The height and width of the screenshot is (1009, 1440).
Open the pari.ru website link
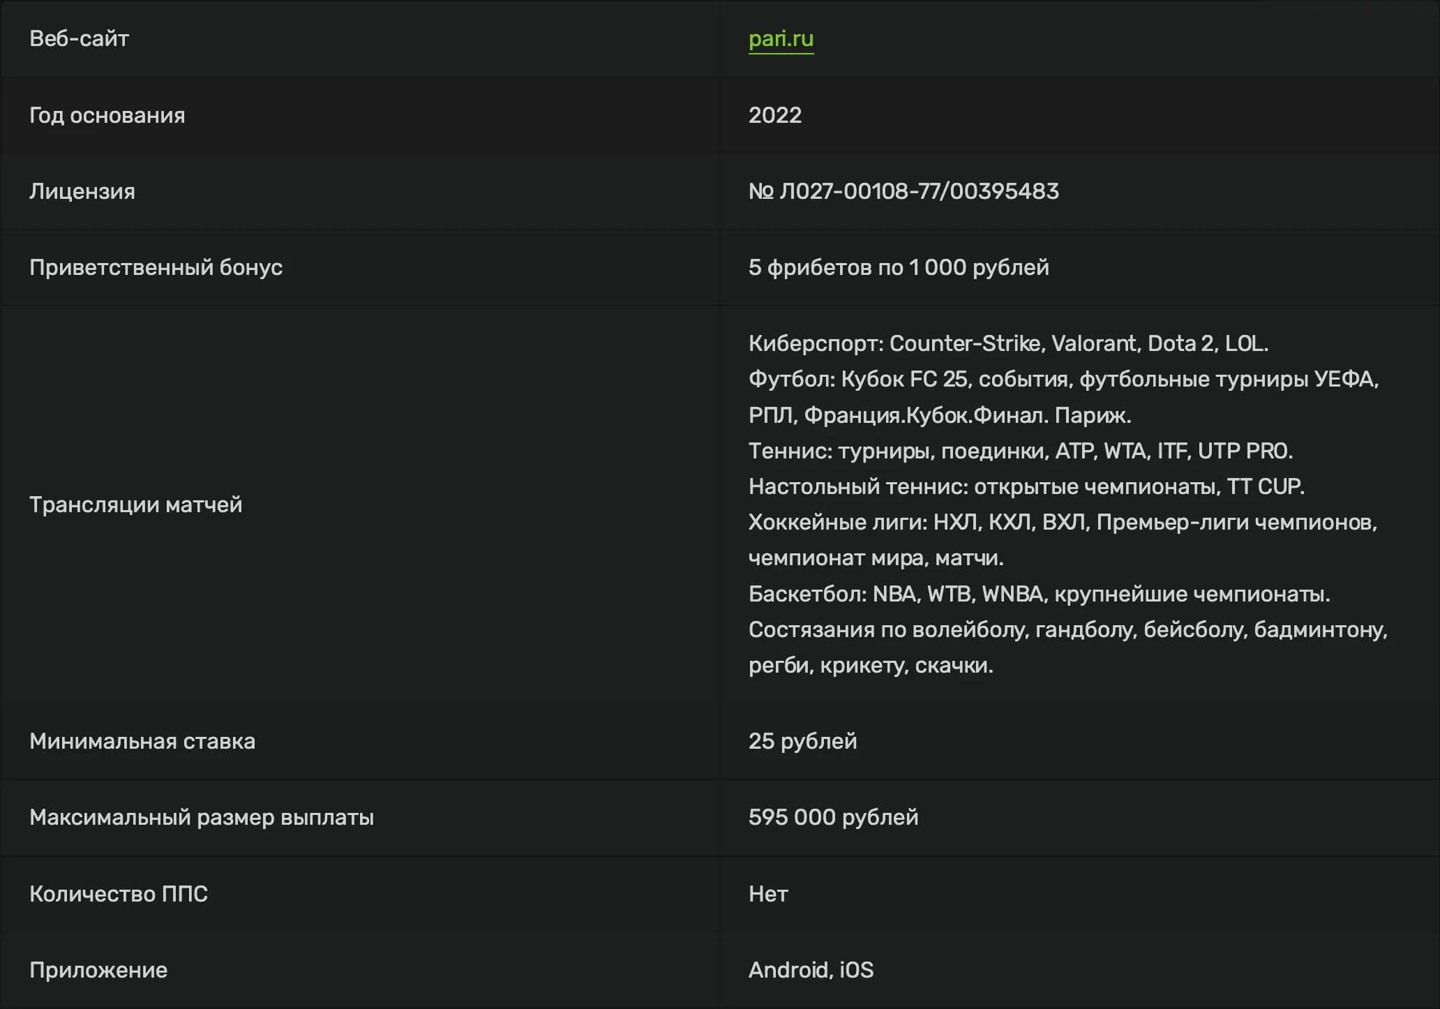pos(781,39)
